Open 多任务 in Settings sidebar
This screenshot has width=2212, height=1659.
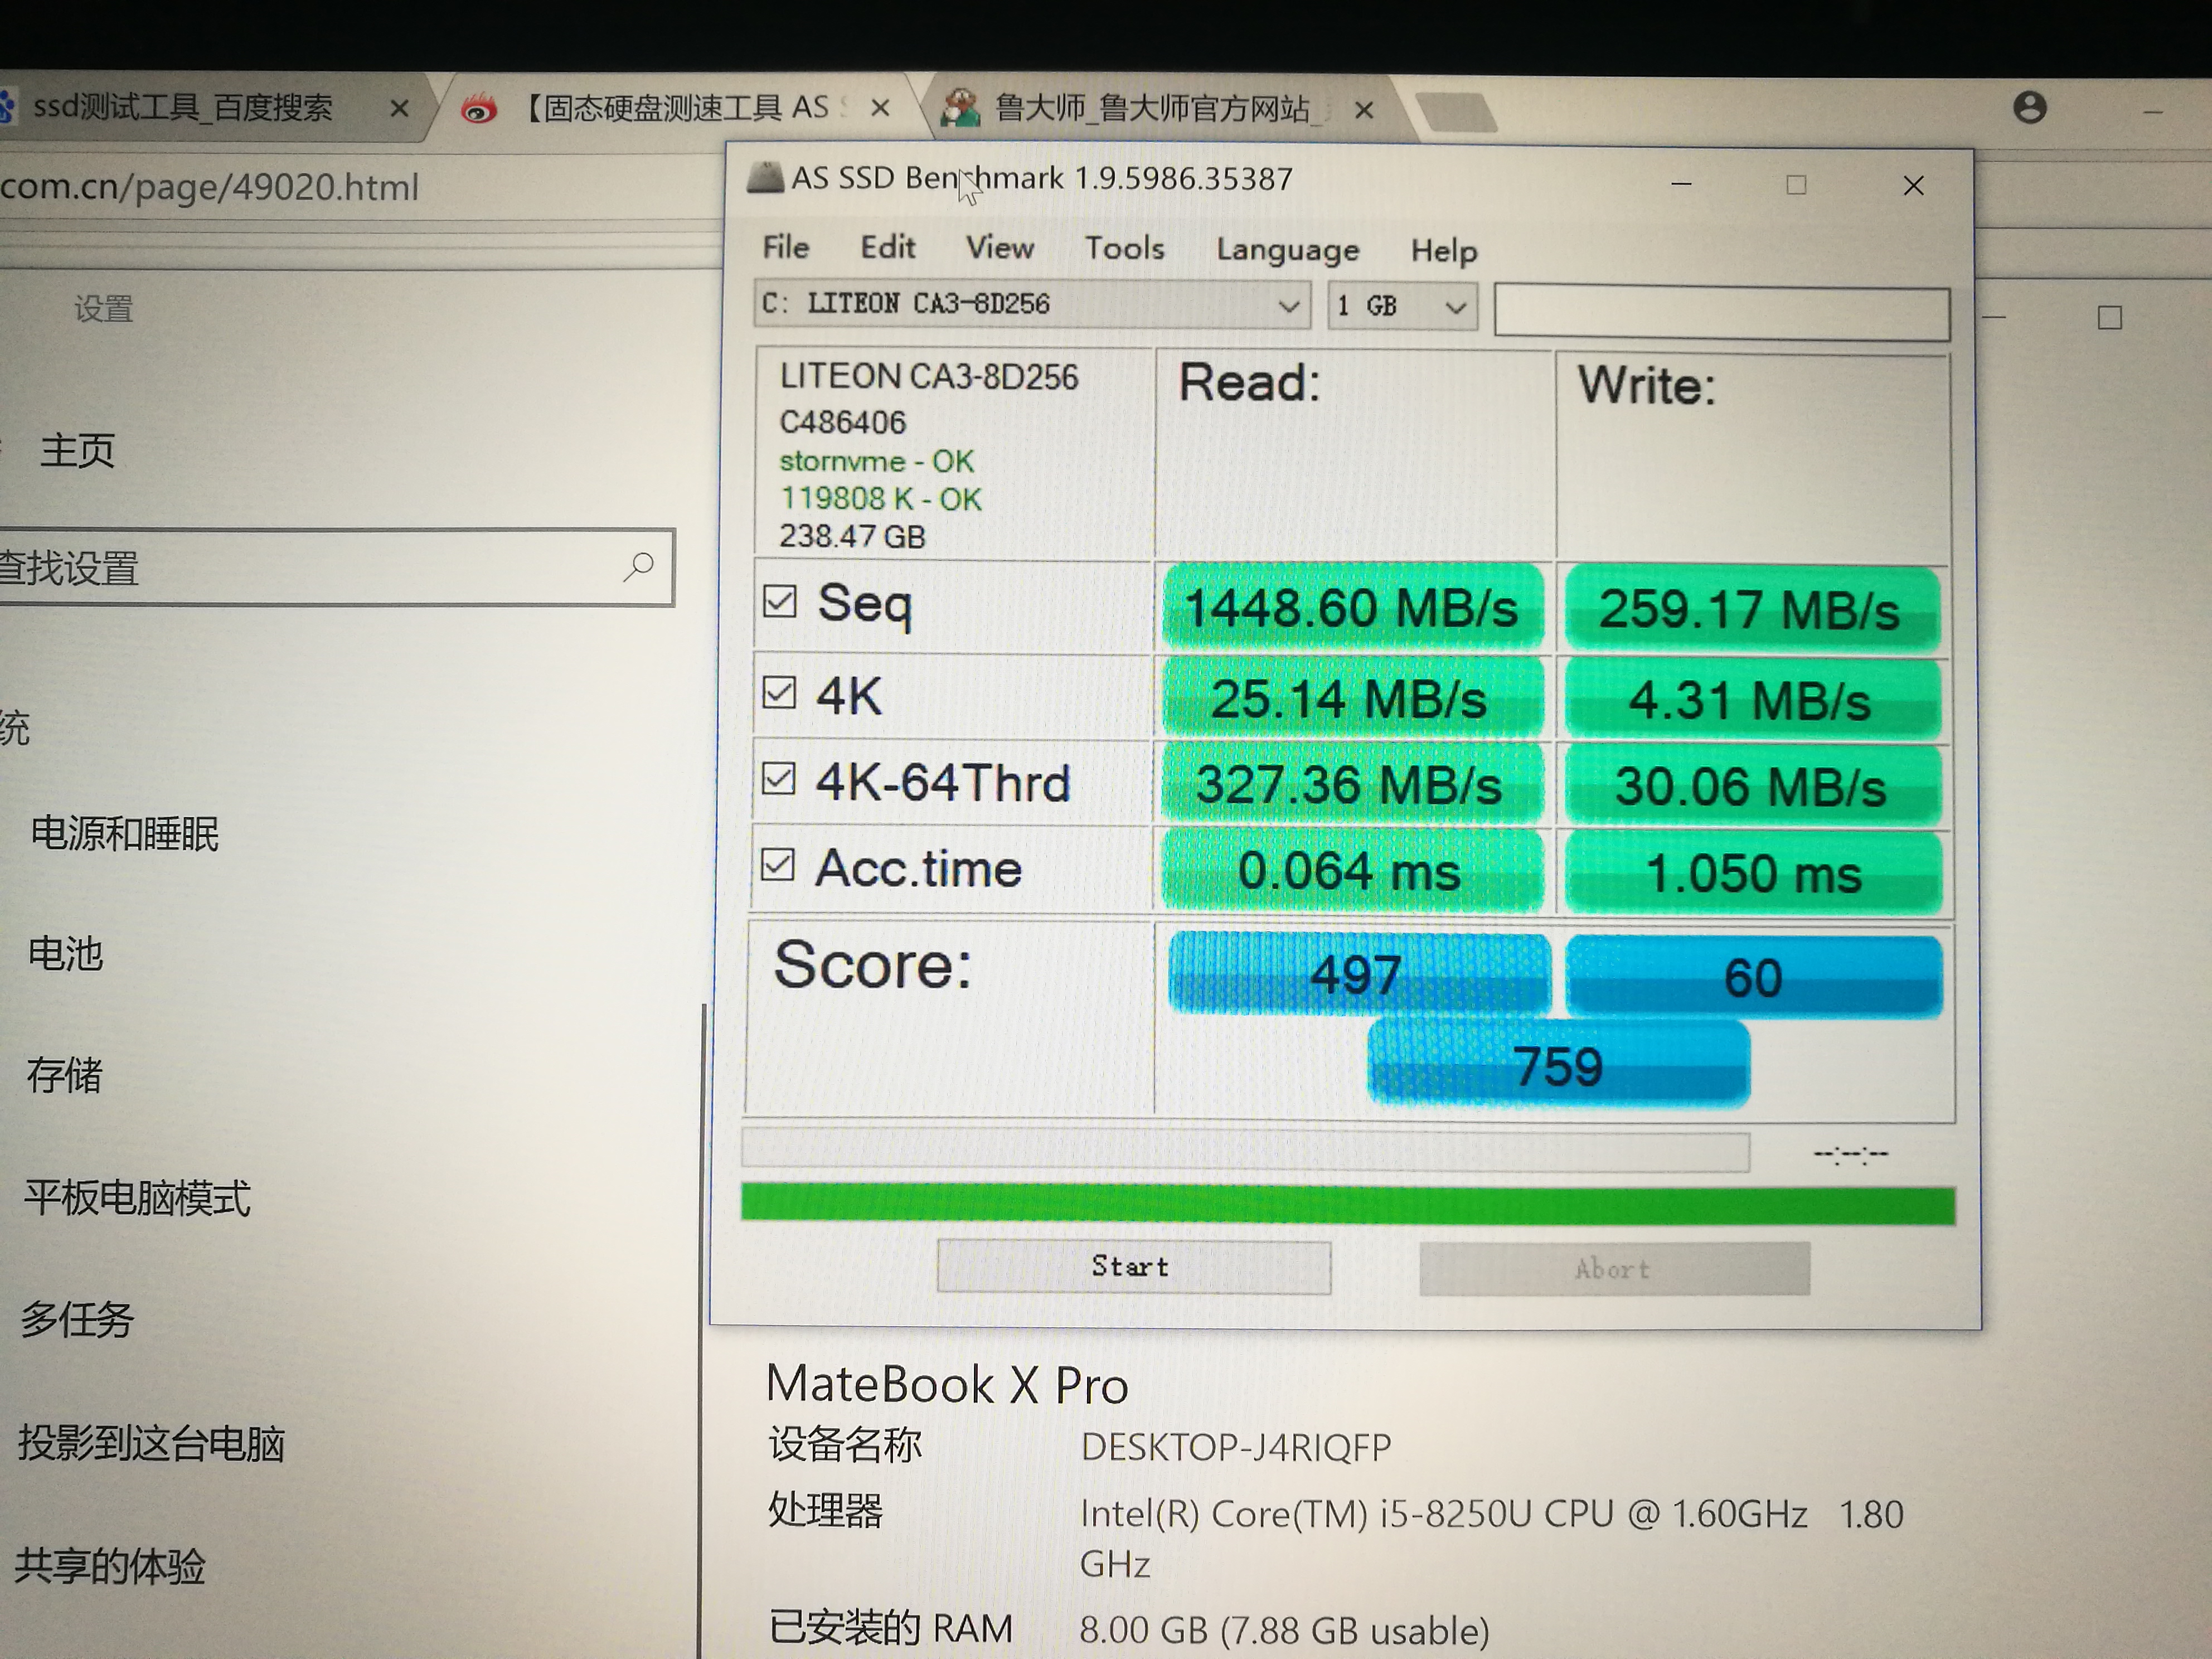(77, 1319)
